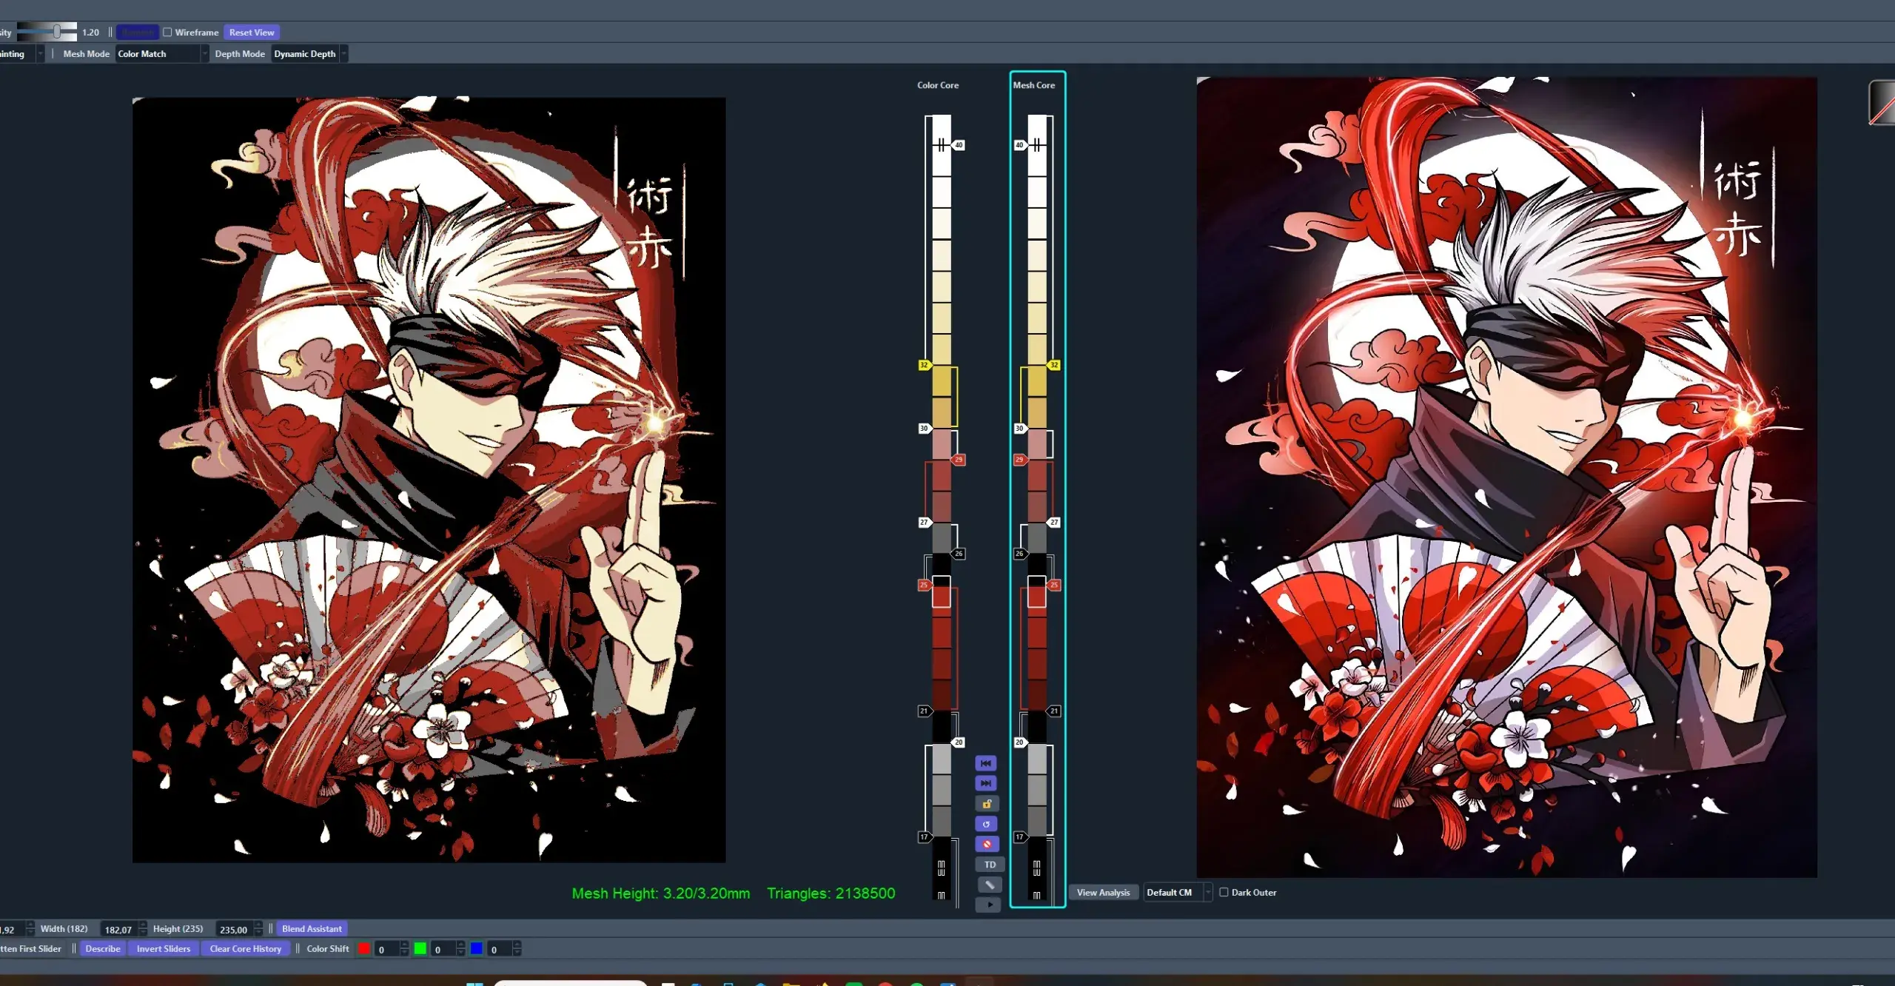
Task: Click the play arrow icon below TD
Action: pyautogui.click(x=989, y=905)
